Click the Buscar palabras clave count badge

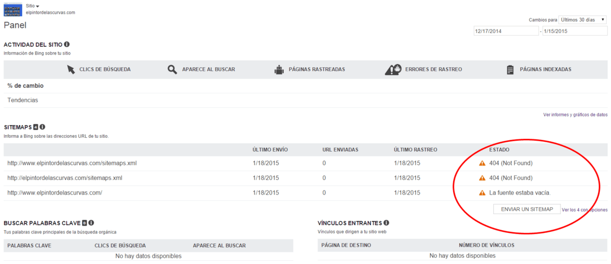84,223
